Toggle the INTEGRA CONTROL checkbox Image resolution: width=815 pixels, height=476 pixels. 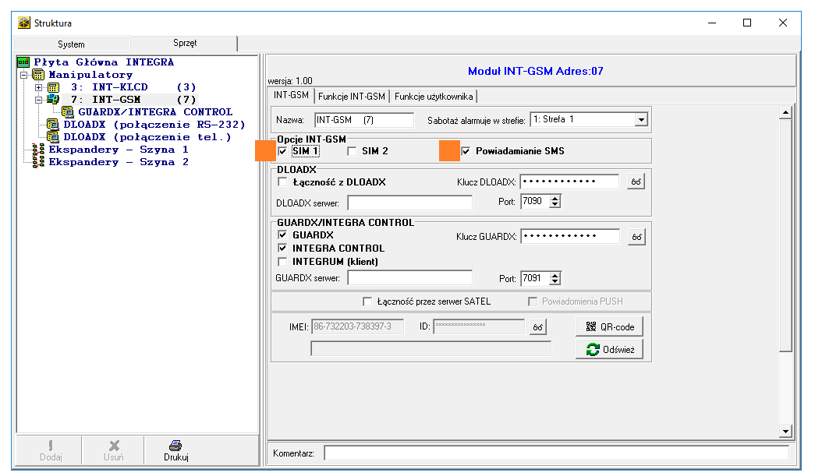(282, 248)
